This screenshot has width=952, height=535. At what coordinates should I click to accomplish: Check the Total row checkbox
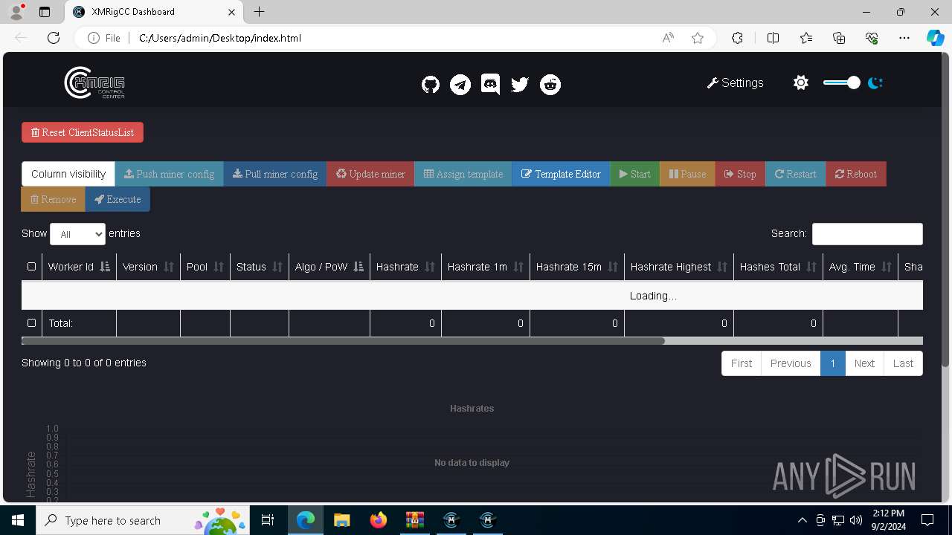click(31, 323)
